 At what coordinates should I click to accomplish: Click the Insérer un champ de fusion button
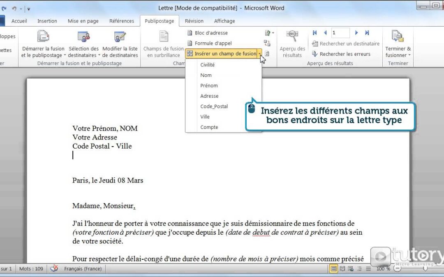tap(222, 53)
